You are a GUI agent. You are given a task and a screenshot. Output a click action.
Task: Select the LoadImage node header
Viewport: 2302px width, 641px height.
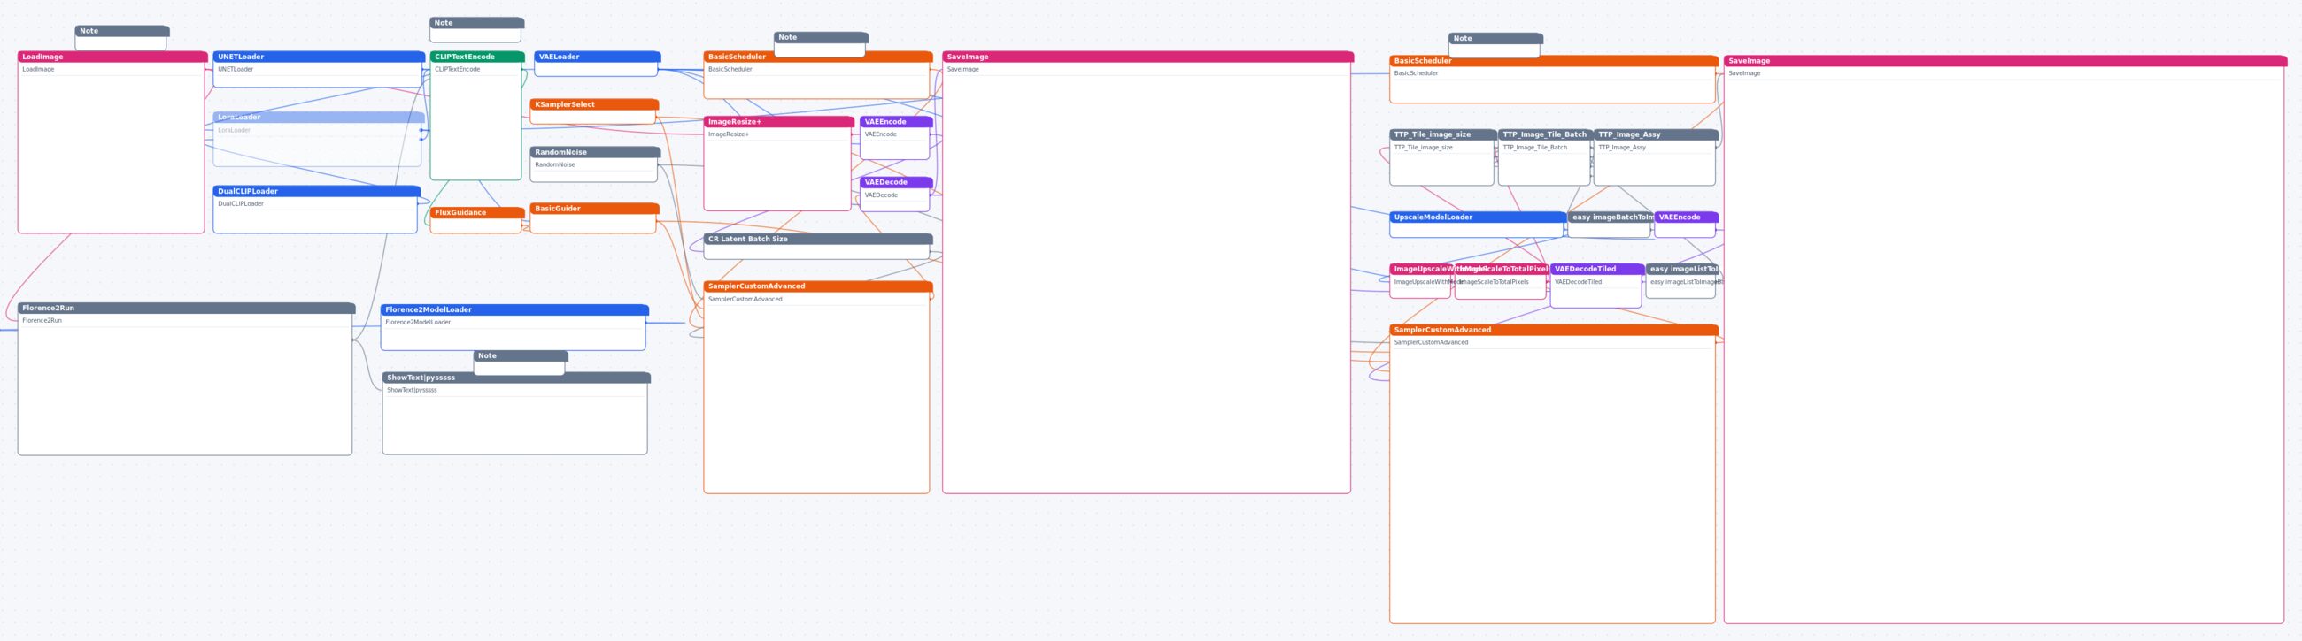112,57
